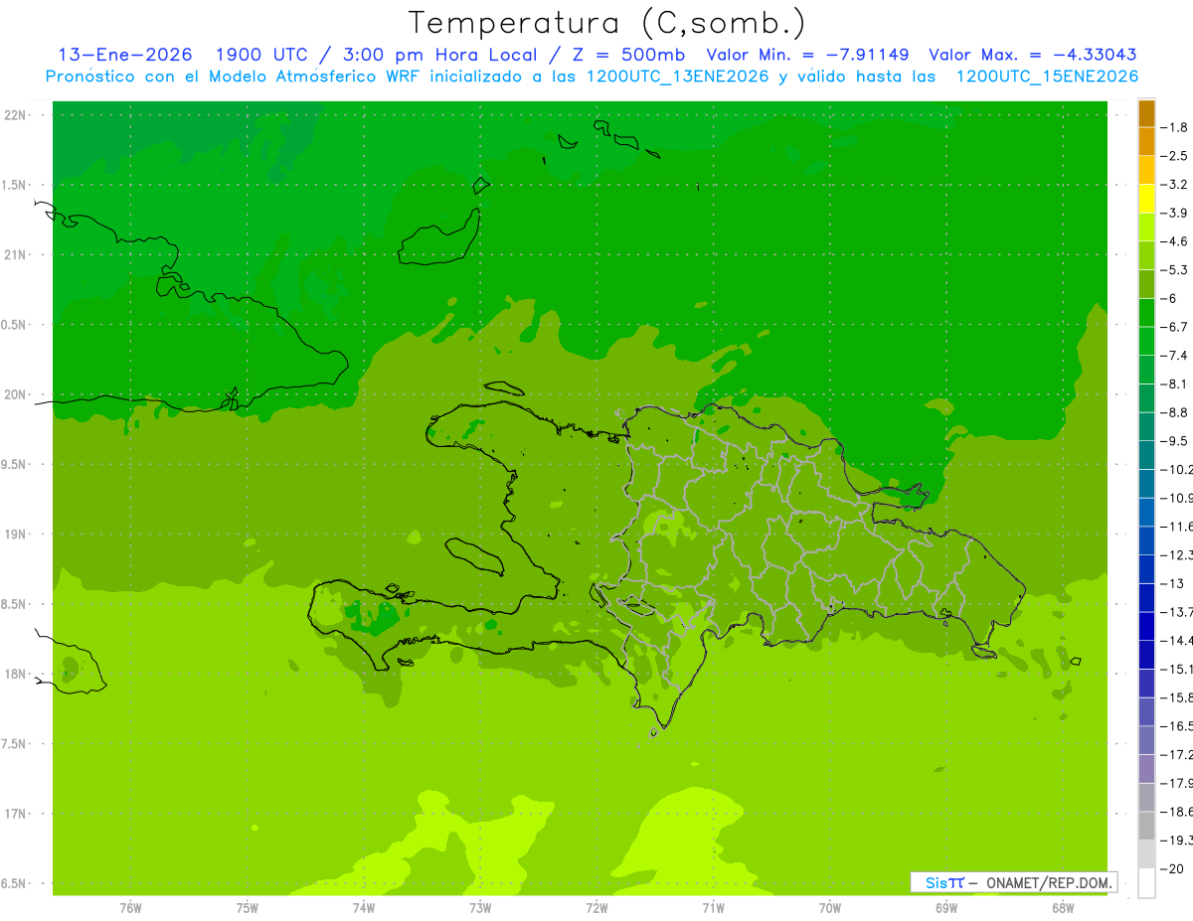
Task: Click the '75W' longitude label
Action: pos(248,907)
